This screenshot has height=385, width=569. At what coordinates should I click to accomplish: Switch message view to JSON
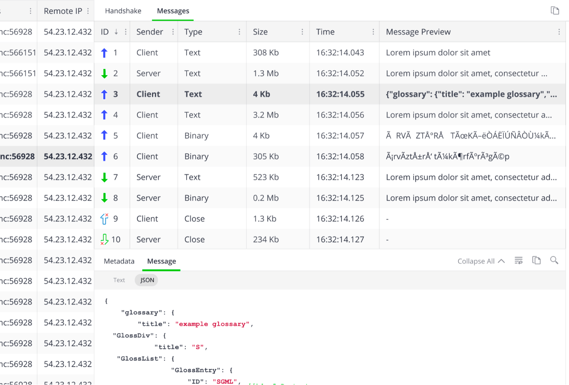[147, 280]
